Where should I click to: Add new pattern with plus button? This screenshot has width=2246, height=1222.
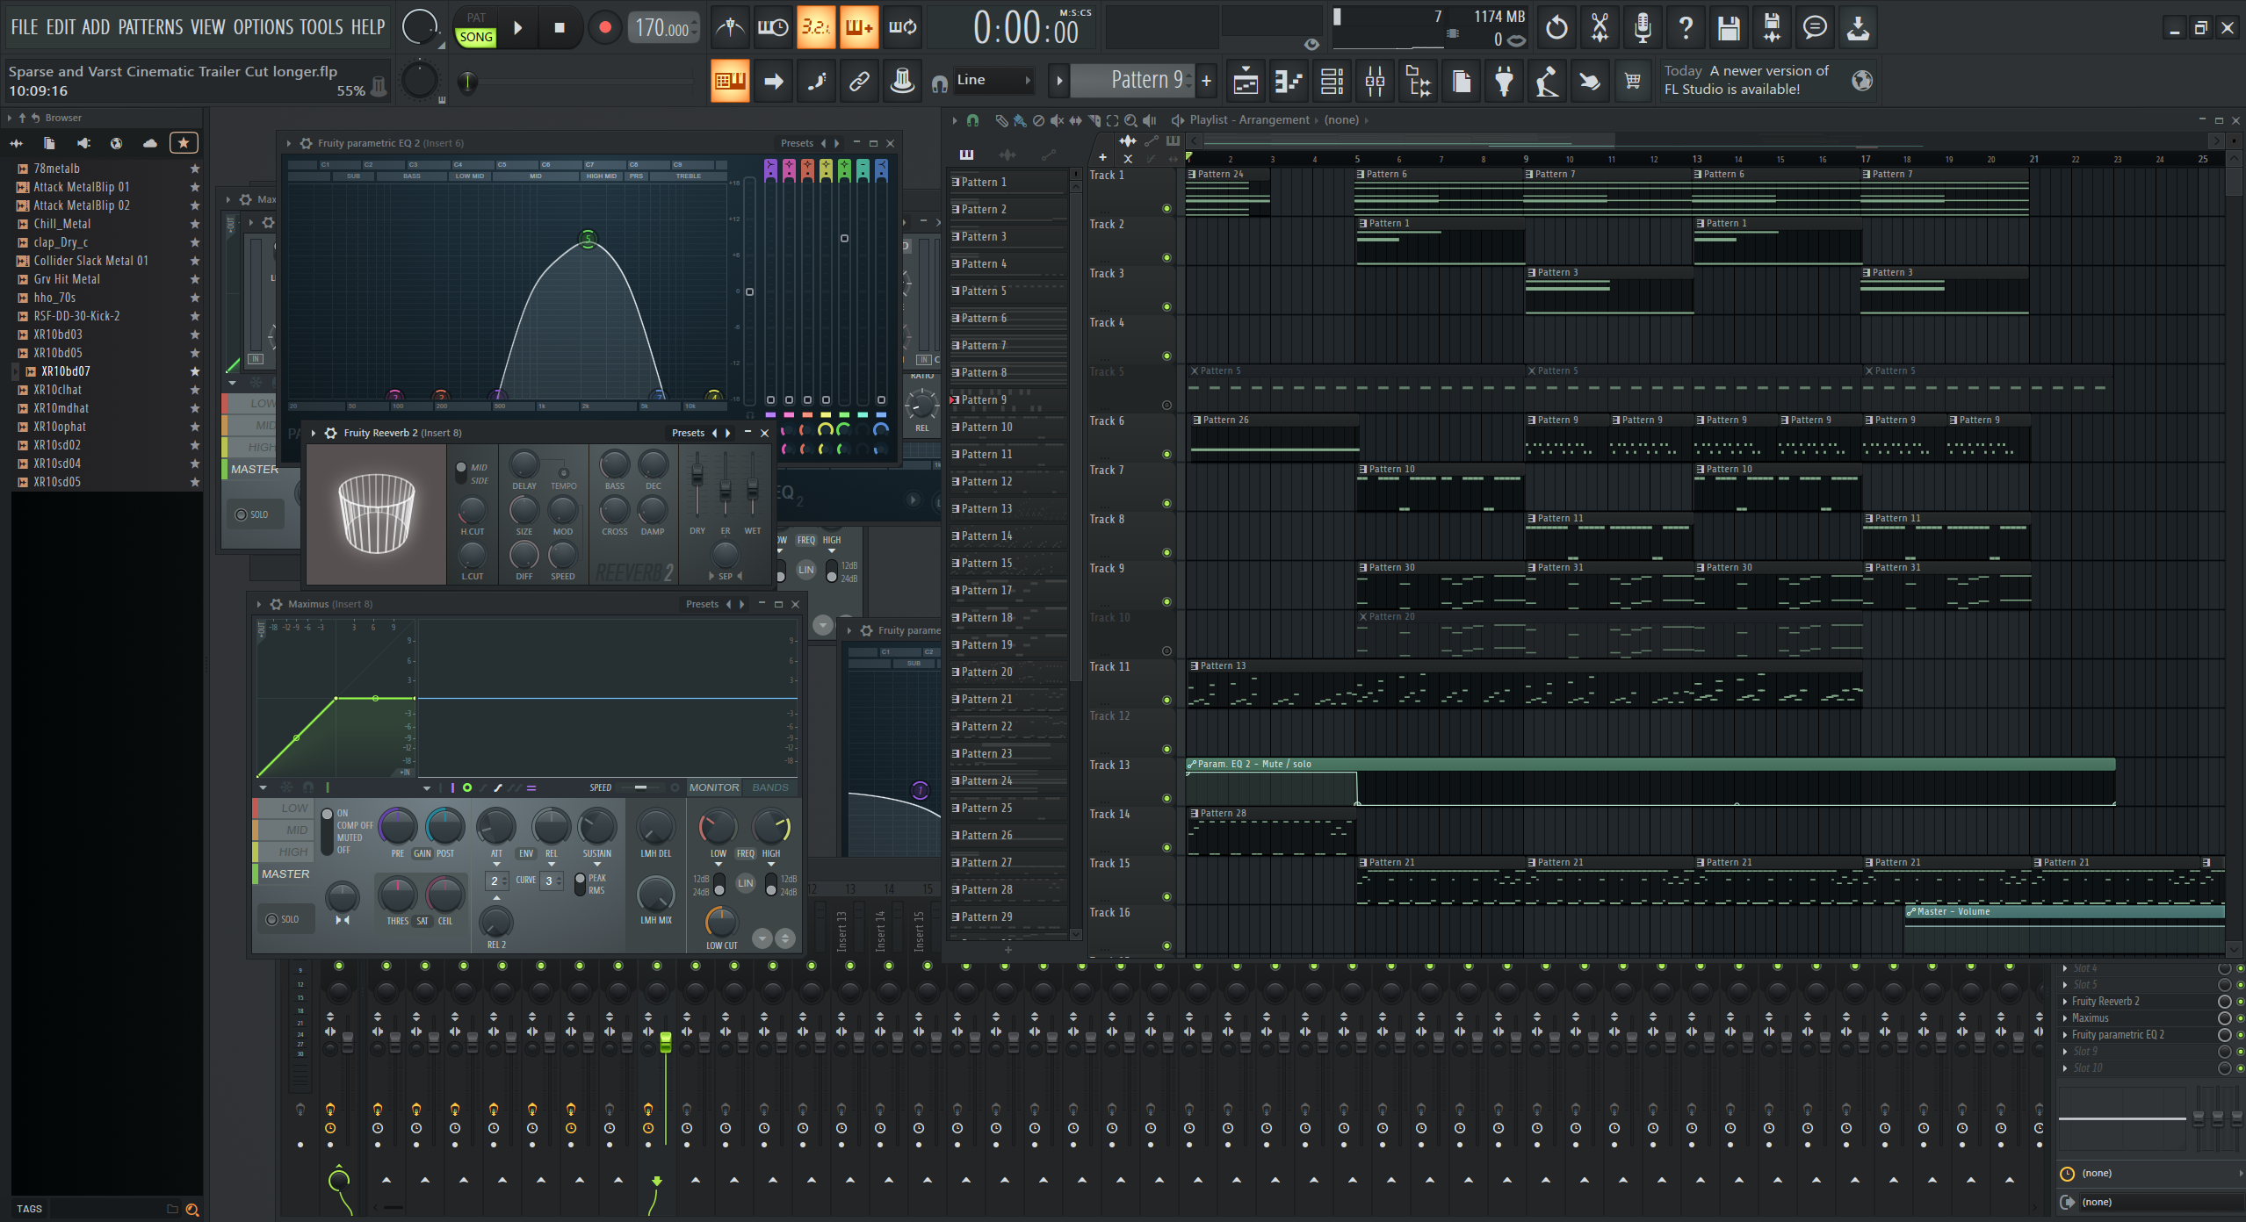[1206, 81]
